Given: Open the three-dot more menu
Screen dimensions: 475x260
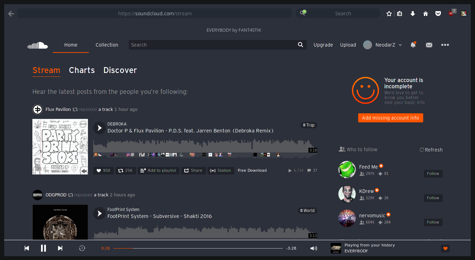Looking at the screenshot, I should tap(445, 45).
